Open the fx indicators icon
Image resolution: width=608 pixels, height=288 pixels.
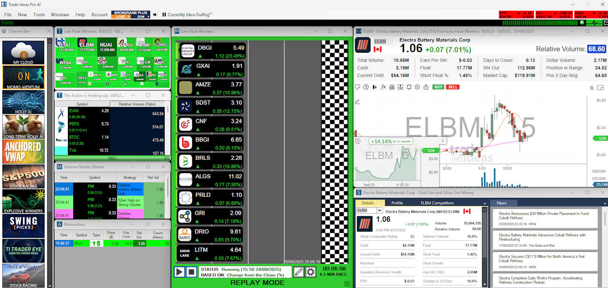(383, 87)
